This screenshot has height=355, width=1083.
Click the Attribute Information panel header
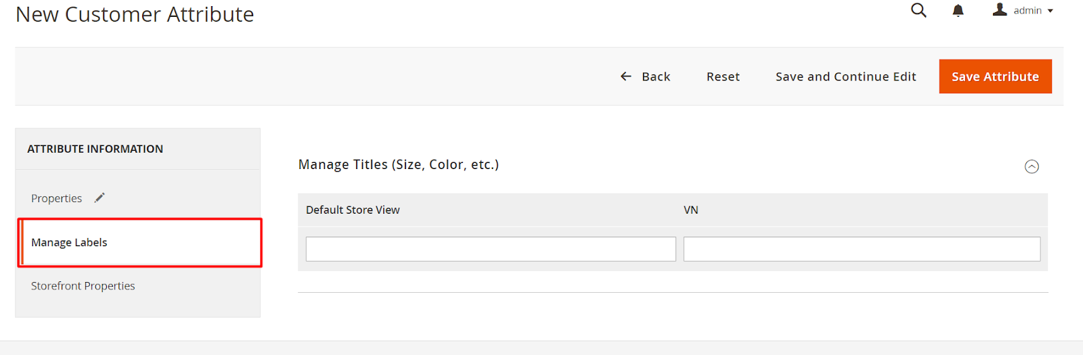[95, 149]
